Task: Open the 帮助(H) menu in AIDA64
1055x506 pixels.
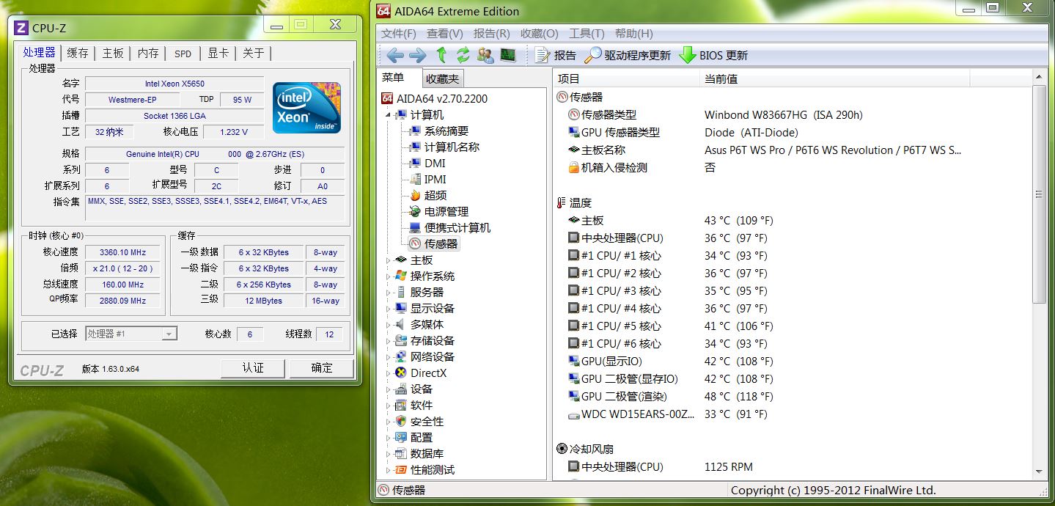Action: tap(633, 34)
